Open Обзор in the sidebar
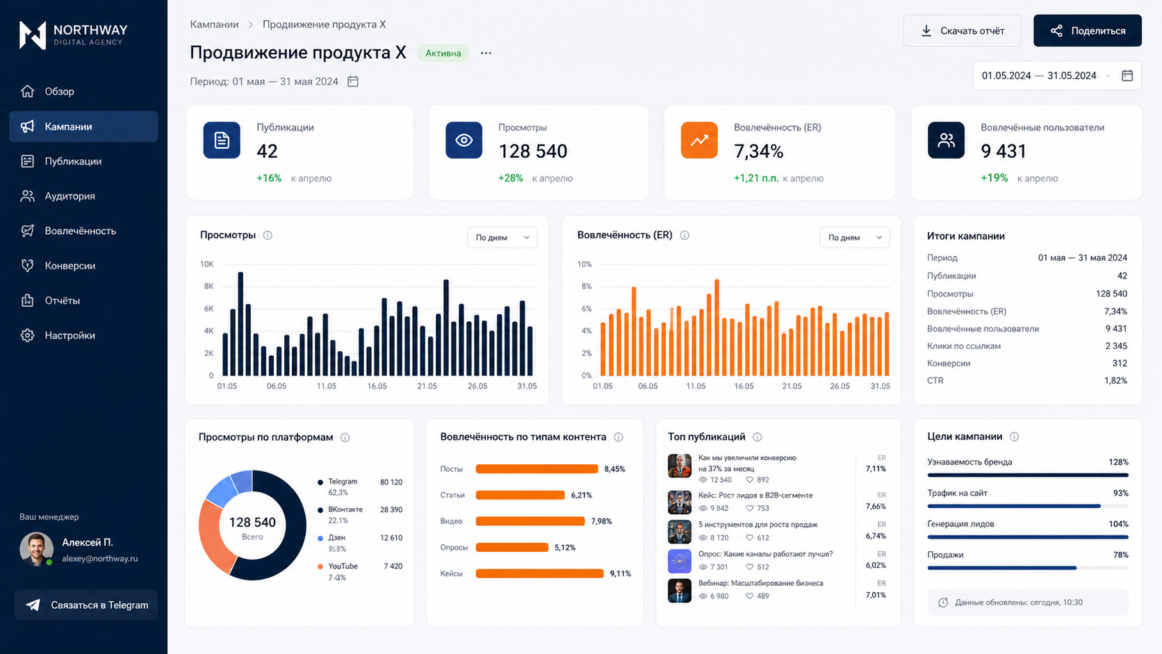This screenshot has width=1162, height=654. tap(83, 92)
